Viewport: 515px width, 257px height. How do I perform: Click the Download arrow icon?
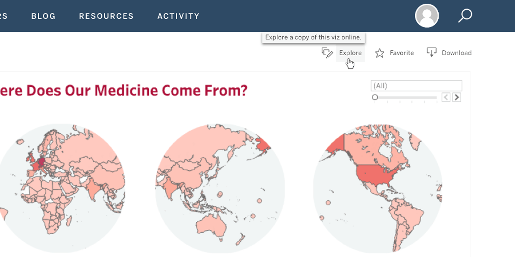tap(431, 52)
